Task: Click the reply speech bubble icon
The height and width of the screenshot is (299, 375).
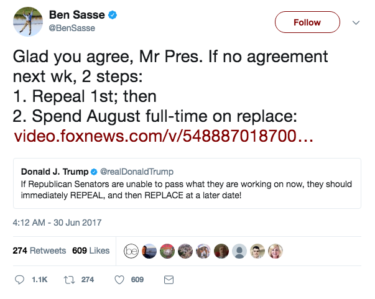Action: tap(19, 280)
